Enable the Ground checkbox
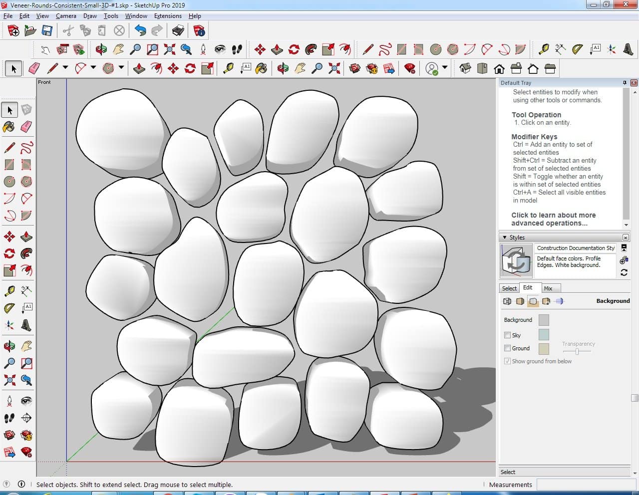 click(507, 348)
